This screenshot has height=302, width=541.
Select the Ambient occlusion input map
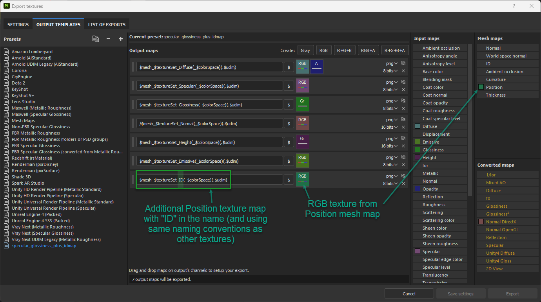[441, 48]
